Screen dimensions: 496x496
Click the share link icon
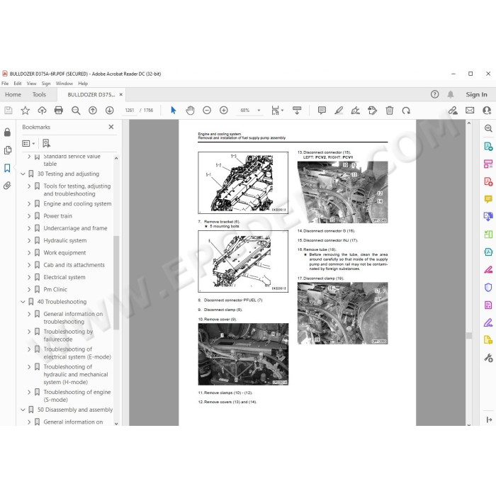point(453,111)
